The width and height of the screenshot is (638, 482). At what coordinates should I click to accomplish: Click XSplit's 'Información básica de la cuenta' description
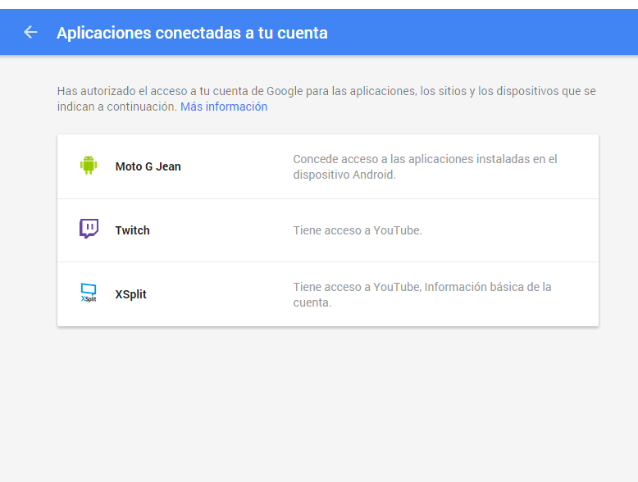click(422, 294)
